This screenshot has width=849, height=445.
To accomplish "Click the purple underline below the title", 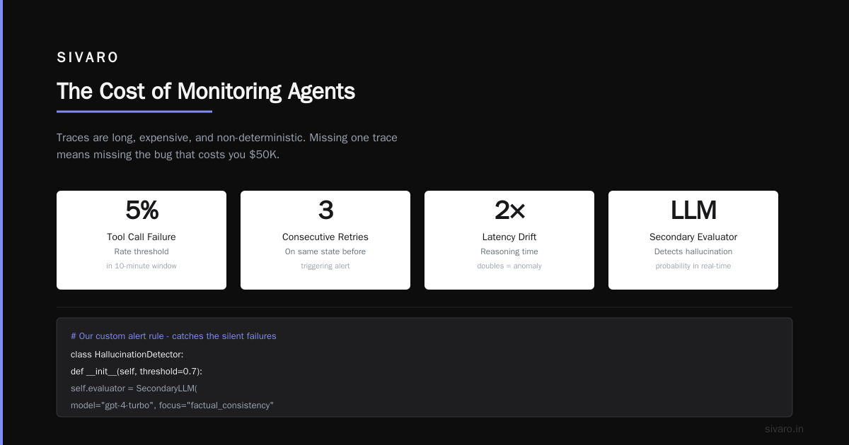I will 134,111.
